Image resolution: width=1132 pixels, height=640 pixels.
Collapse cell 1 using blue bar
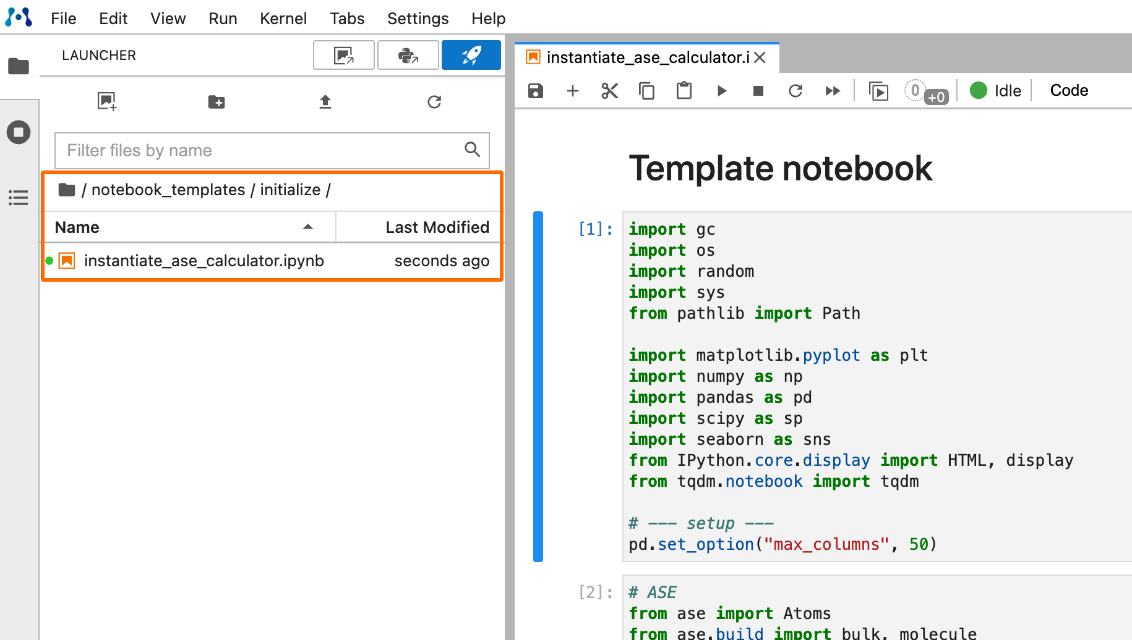click(538, 387)
